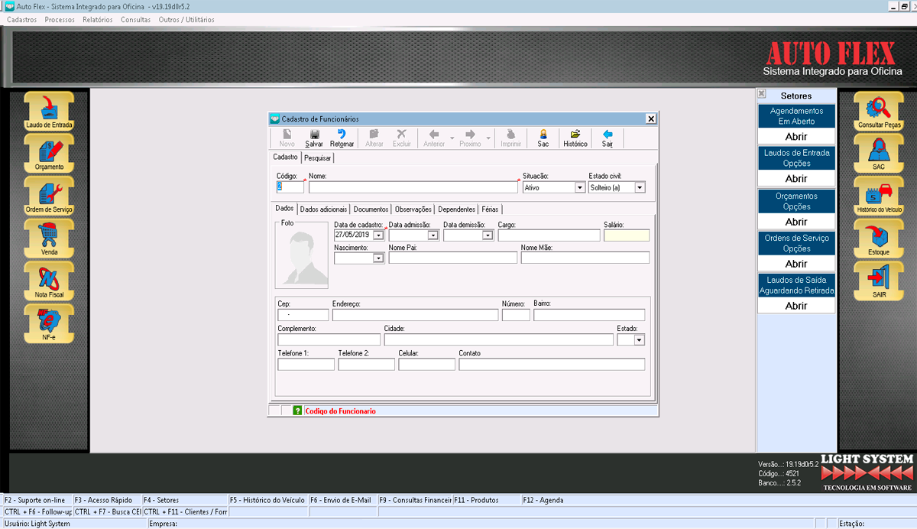
Task: Open the Outros / Utilitários menu
Action: click(x=186, y=20)
